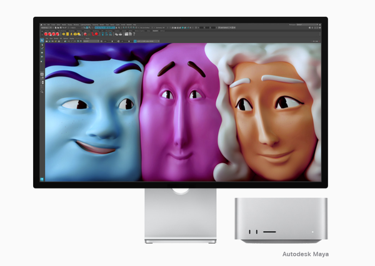Click the teal Maya icon at bottom-left corner
The height and width of the screenshot is (266, 375).
pos(42,179)
